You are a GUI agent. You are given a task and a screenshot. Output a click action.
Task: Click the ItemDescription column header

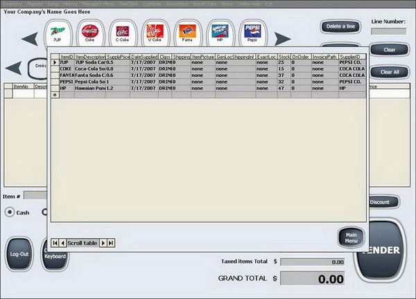(x=90, y=57)
